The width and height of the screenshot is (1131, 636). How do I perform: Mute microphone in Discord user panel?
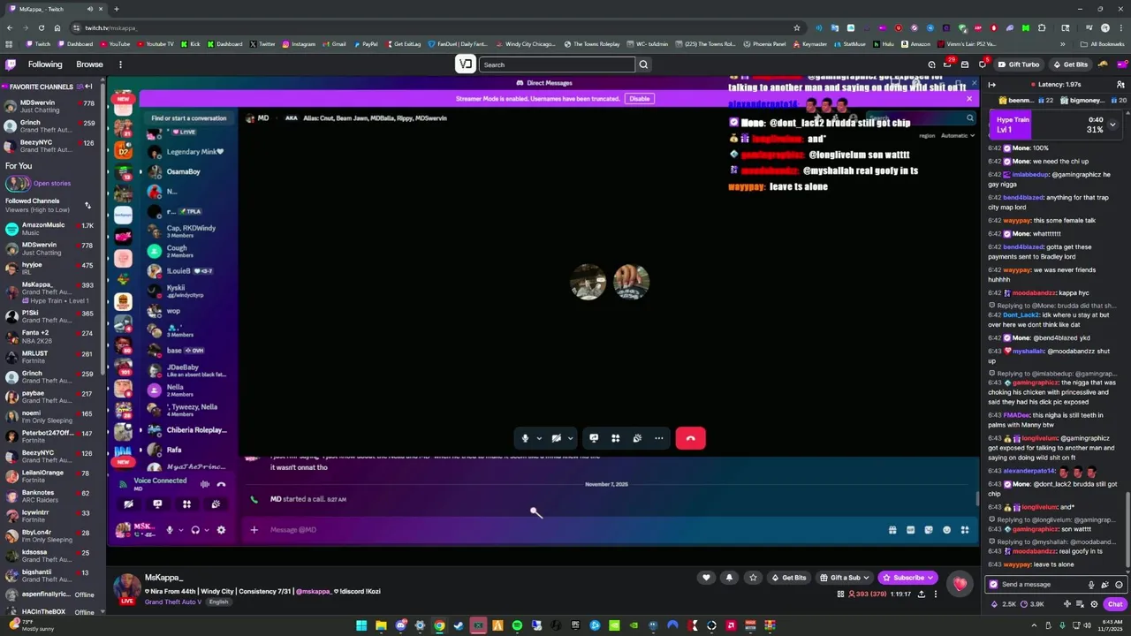[169, 530]
